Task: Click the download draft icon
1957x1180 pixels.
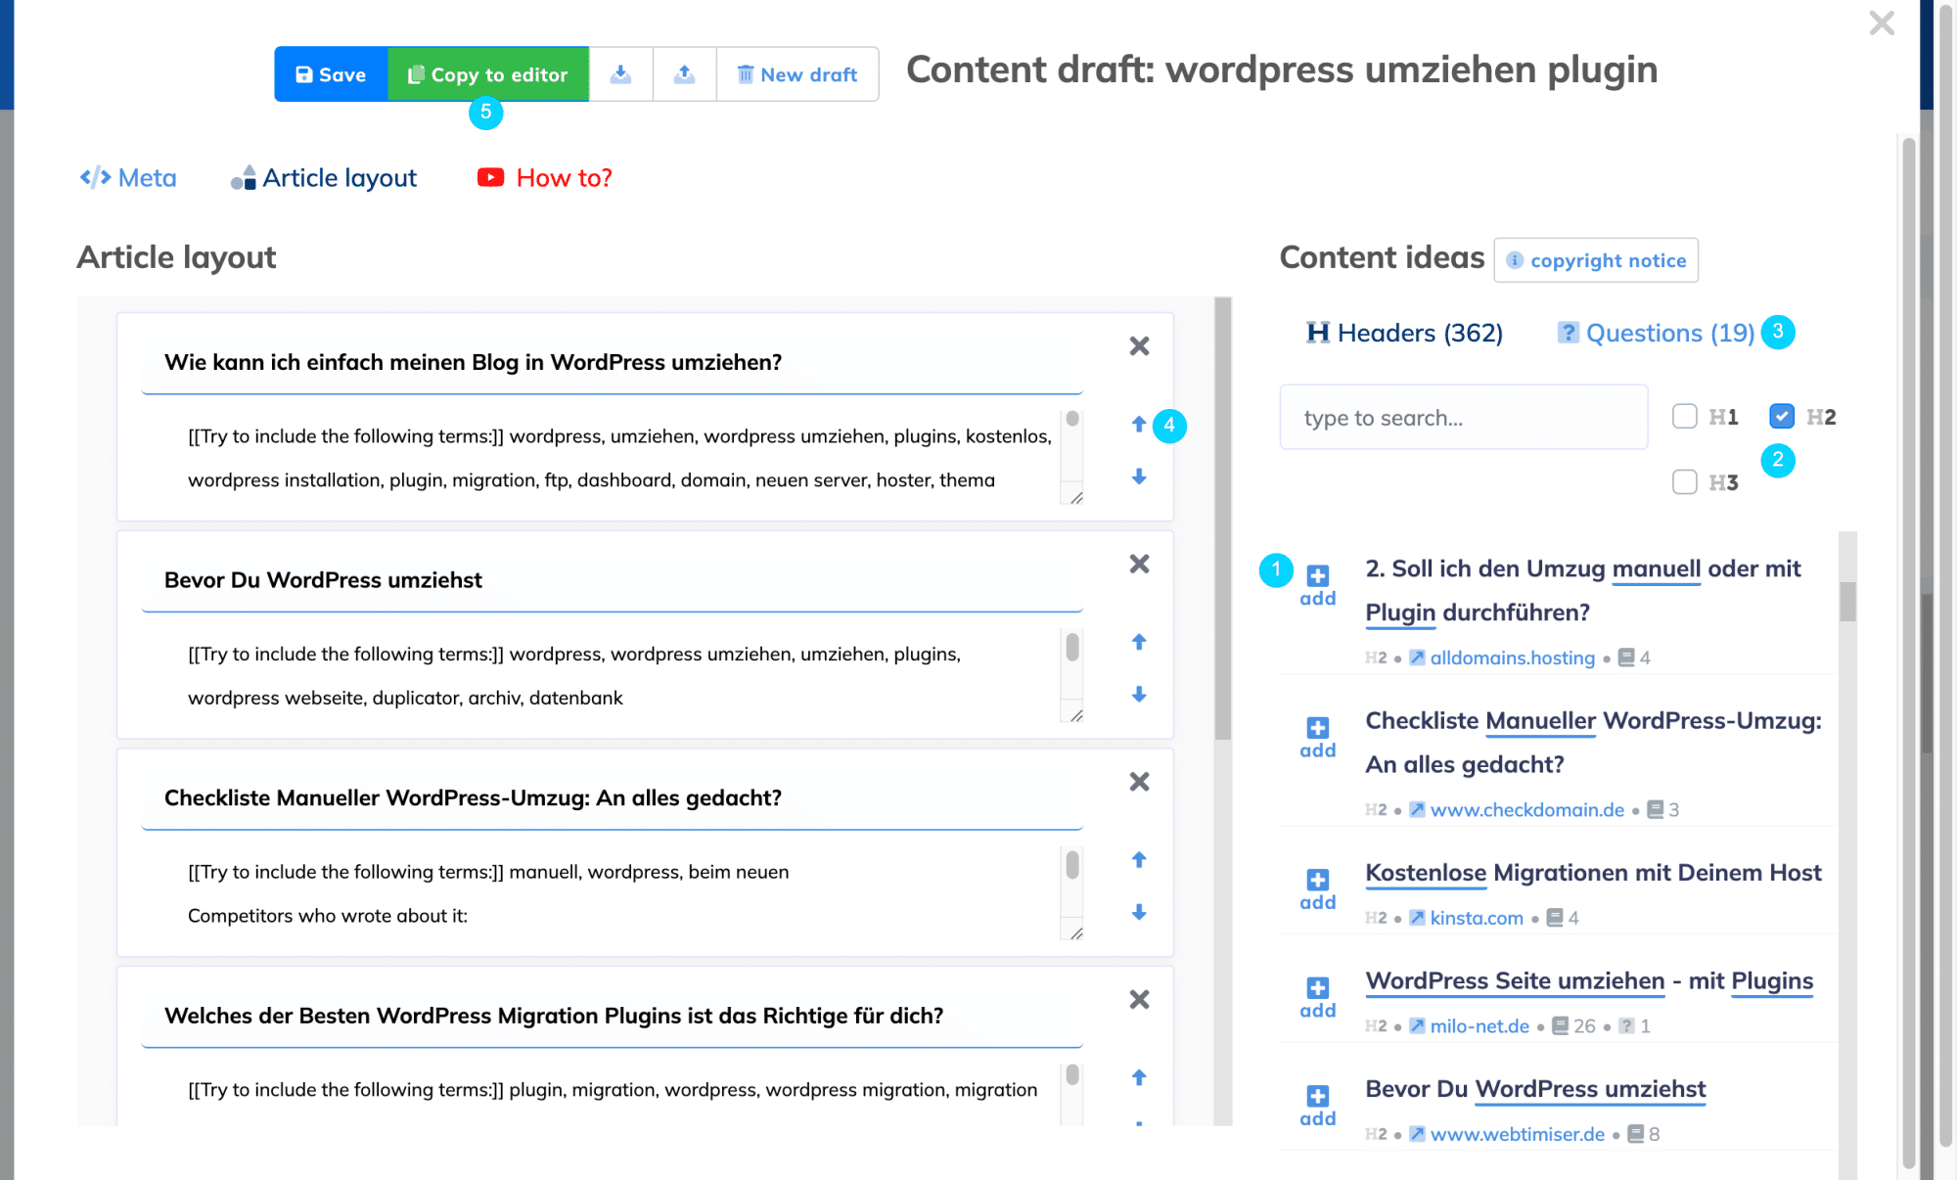Action: (620, 74)
